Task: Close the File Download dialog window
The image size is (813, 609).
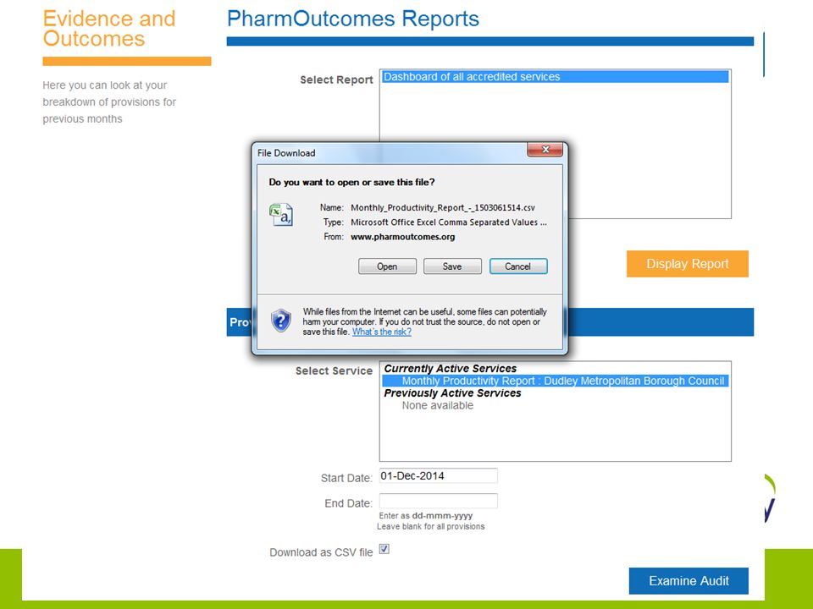Action: [545, 149]
